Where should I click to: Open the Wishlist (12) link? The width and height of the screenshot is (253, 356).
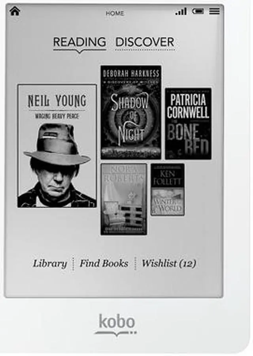[169, 263]
